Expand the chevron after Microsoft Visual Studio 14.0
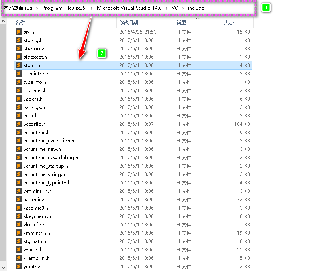 pos(167,8)
